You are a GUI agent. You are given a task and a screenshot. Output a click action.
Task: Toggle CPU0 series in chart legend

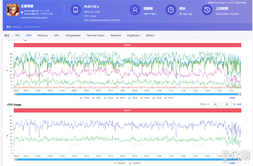[85, 98]
